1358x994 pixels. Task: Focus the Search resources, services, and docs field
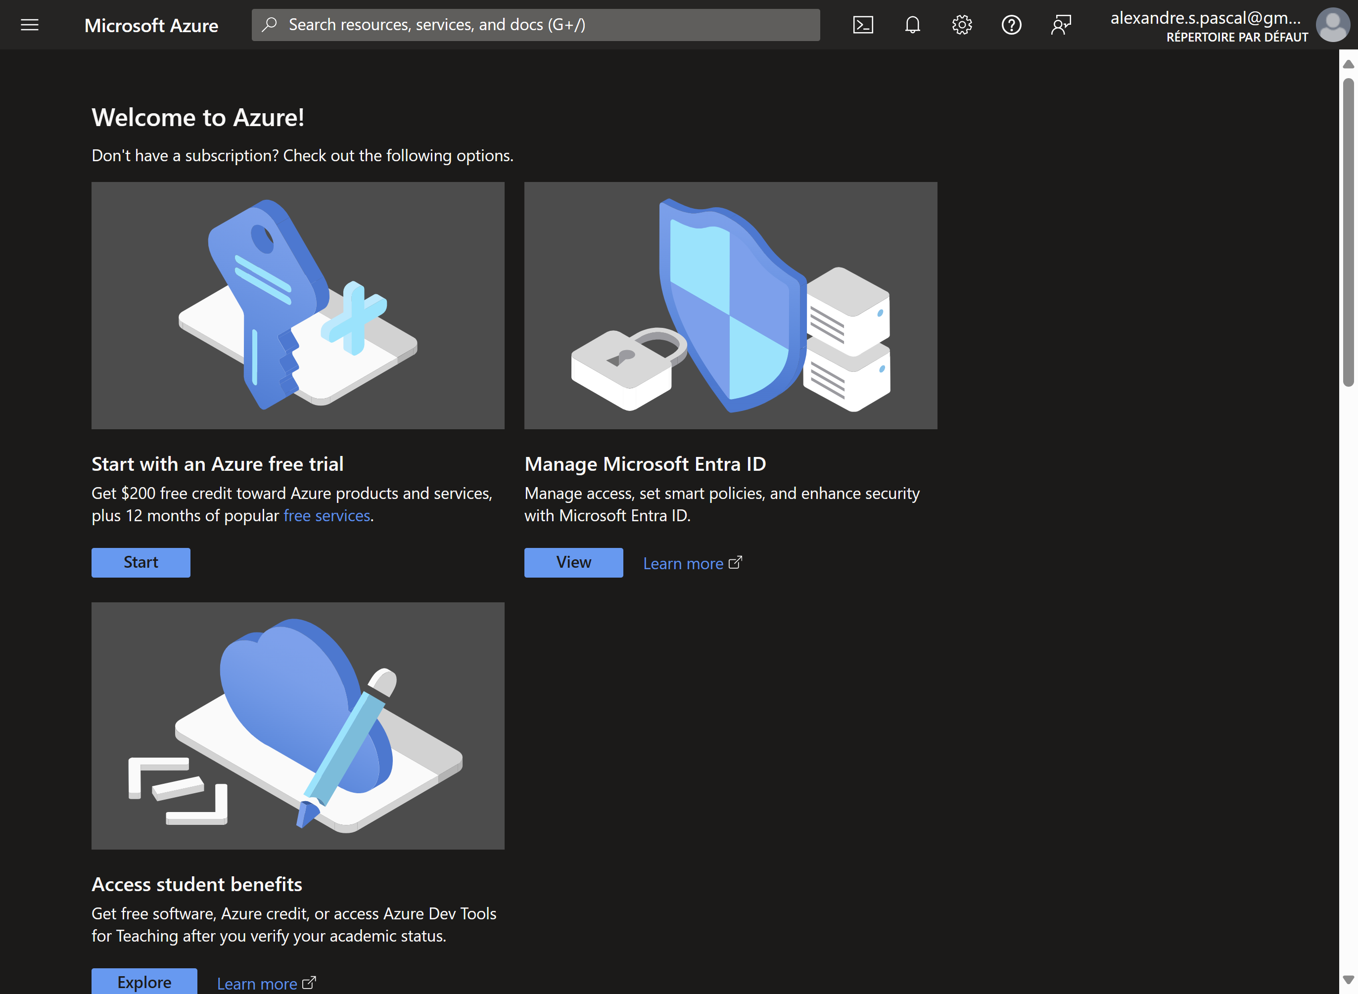[535, 25]
